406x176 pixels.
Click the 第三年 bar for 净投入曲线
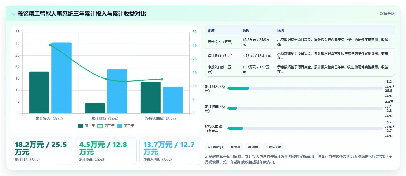(x=173, y=100)
